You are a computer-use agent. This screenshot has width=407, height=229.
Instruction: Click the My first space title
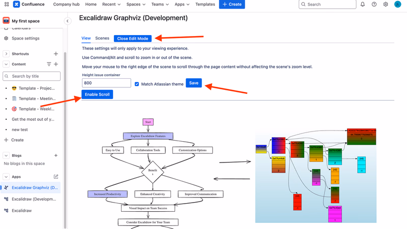26,21
